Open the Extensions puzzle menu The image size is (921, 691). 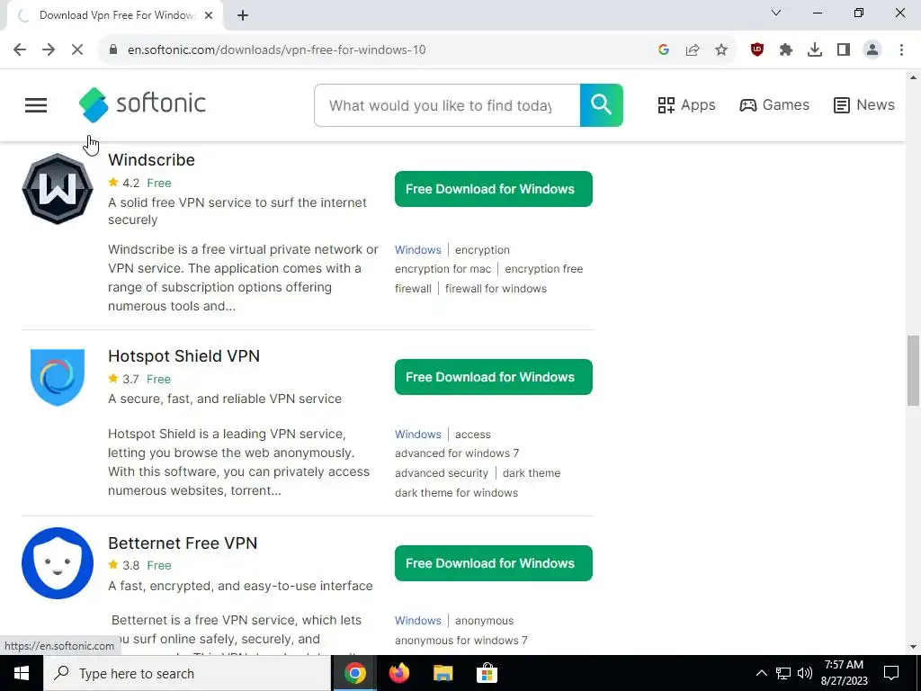(786, 50)
